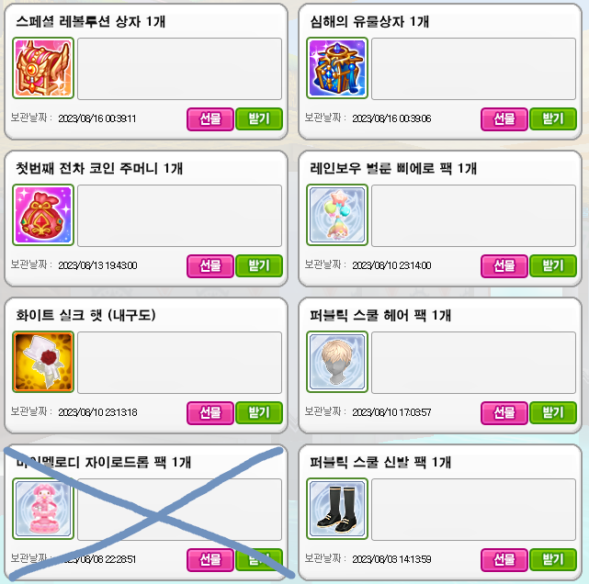Click the empty description box for 퍼블릭 스쿨 헤어 팩
Viewport: 589px width, 584px height.
pyautogui.click(x=473, y=362)
